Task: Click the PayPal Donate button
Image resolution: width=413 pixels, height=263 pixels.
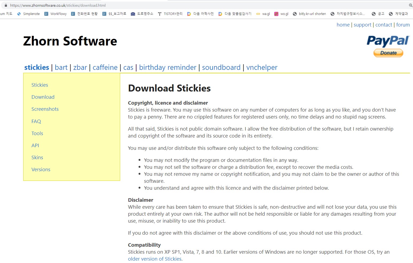Action: pos(388,53)
